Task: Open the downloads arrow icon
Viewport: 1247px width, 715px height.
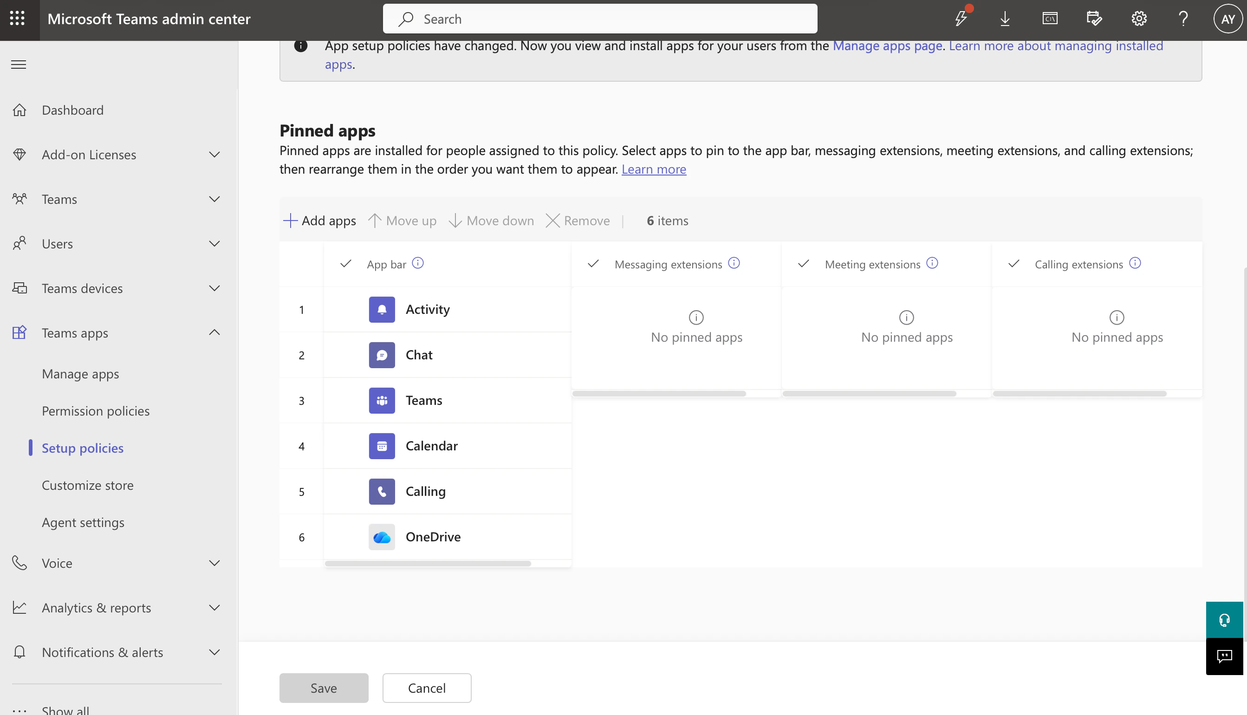Action: click(1005, 19)
